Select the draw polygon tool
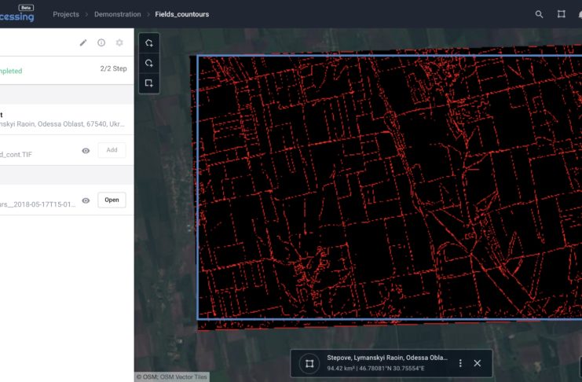 coord(149,42)
